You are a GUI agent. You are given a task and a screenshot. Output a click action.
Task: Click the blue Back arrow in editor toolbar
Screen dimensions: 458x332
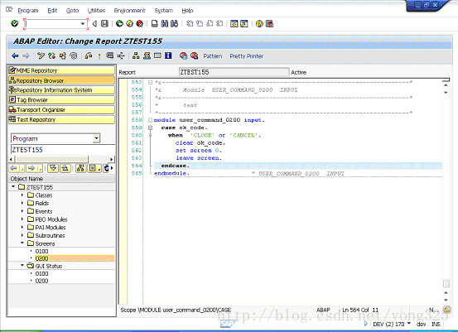[x=15, y=55]
